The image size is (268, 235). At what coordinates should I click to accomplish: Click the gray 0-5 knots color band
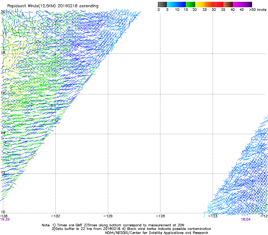tap(162, 4)
